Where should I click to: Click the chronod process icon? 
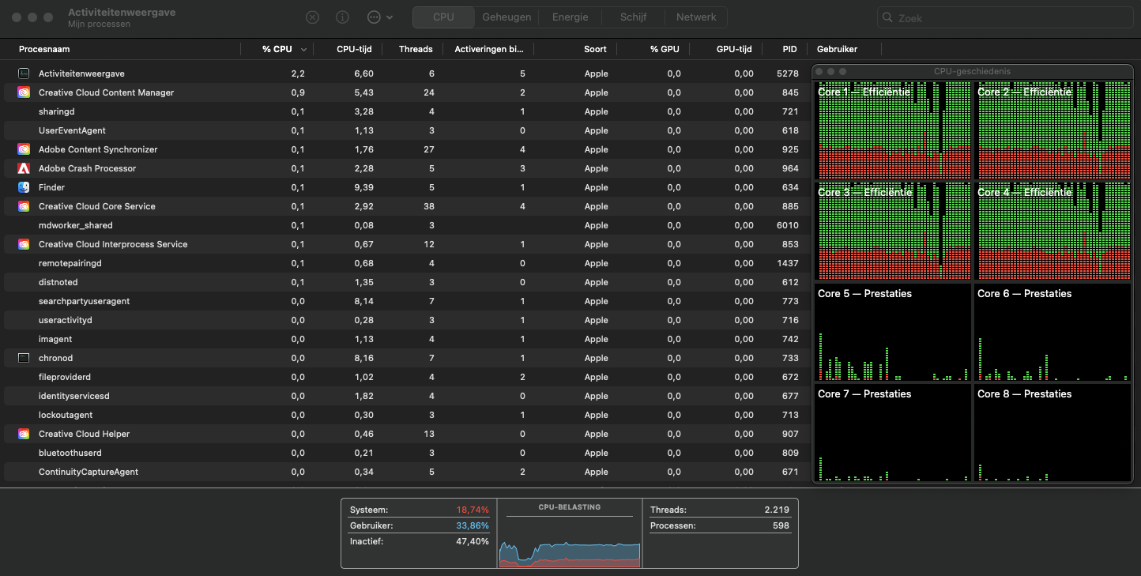pyautogui.click(x=24, y=358)
